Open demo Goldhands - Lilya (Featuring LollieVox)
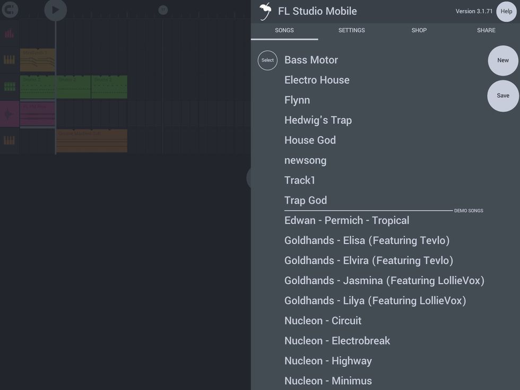Screen dimensions: 520x390 pyautogui.click(x=375, y=301)
